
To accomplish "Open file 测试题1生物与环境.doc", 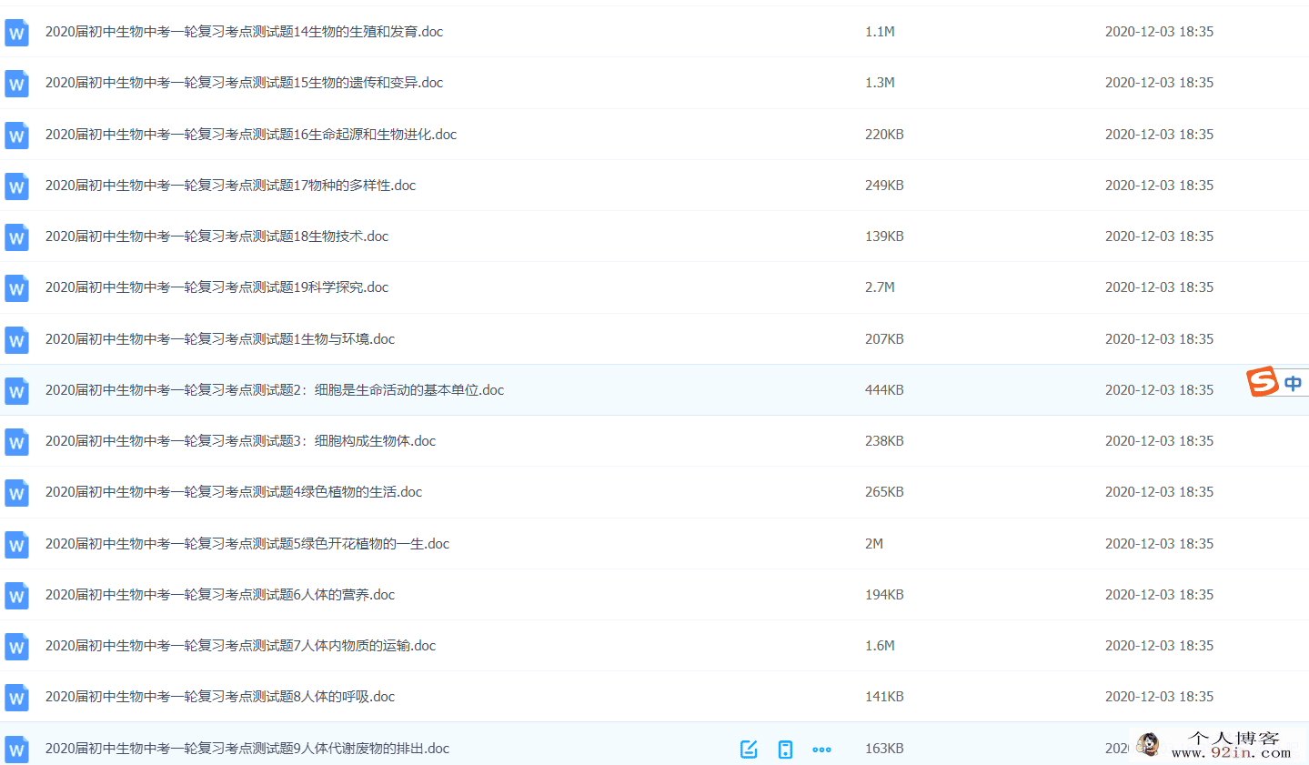I will 220,338.
